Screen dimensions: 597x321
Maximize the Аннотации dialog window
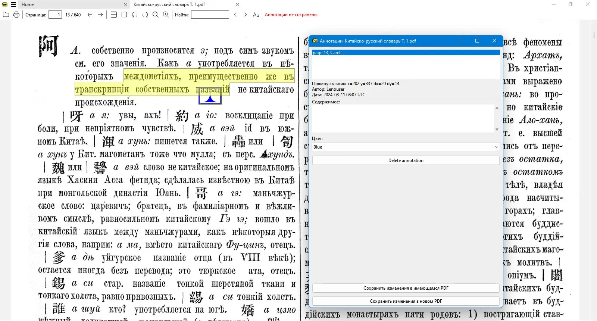point(477,41)
